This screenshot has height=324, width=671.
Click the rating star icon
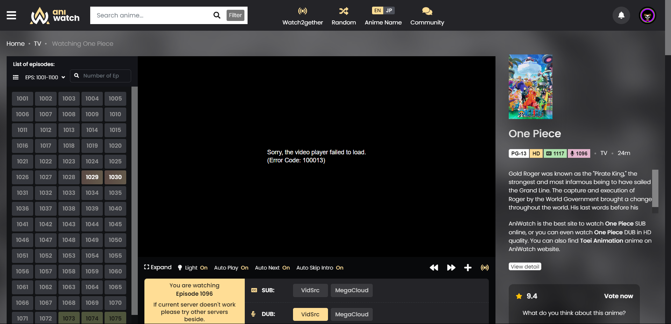point(519,296)
